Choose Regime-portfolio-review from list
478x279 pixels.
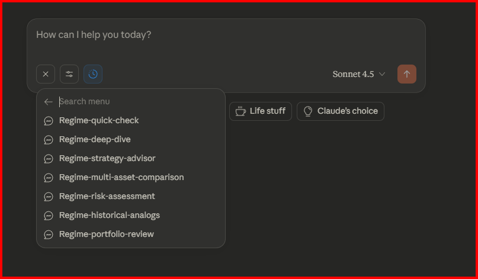pos(107,234)
